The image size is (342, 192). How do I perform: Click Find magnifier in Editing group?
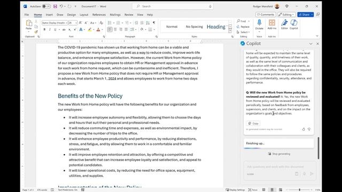239,21
